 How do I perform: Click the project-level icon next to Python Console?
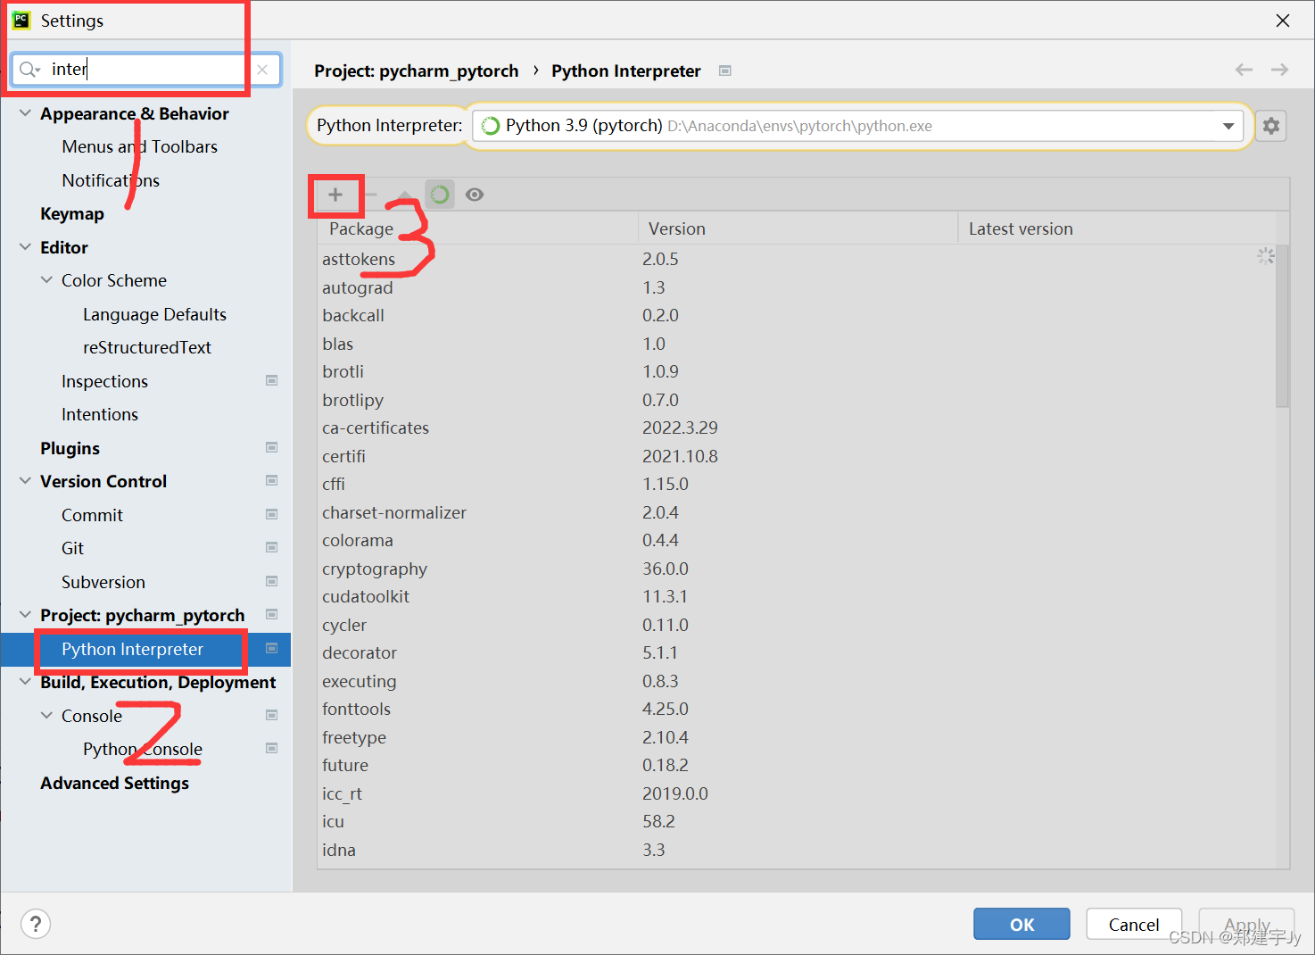(x=272, y=748)
